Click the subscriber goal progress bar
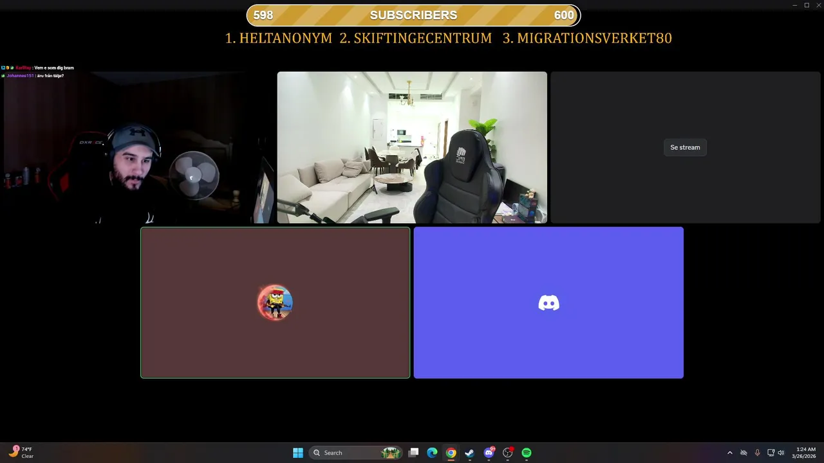Image resolution: width=824 pixels, height=463 pixels. pyautogui.click(x=413, y=15)
